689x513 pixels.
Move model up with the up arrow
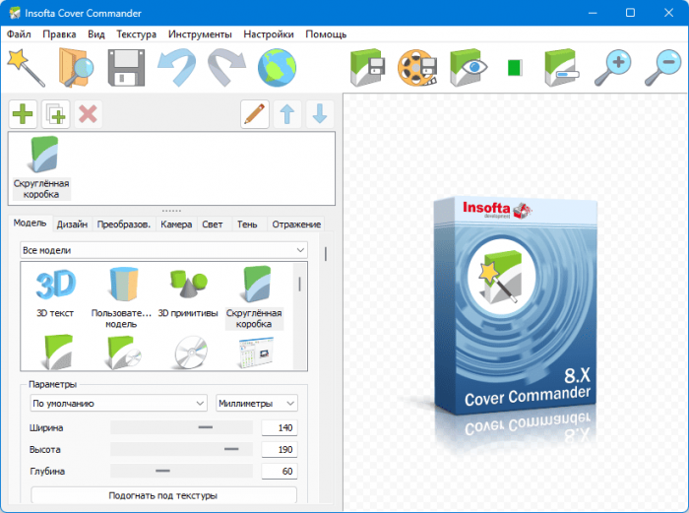287,114
